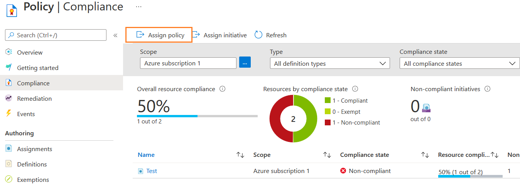The height and width of the screenshot is (193, 520).
Task: Click the Assign policy button
Action: tap(160, 35)
